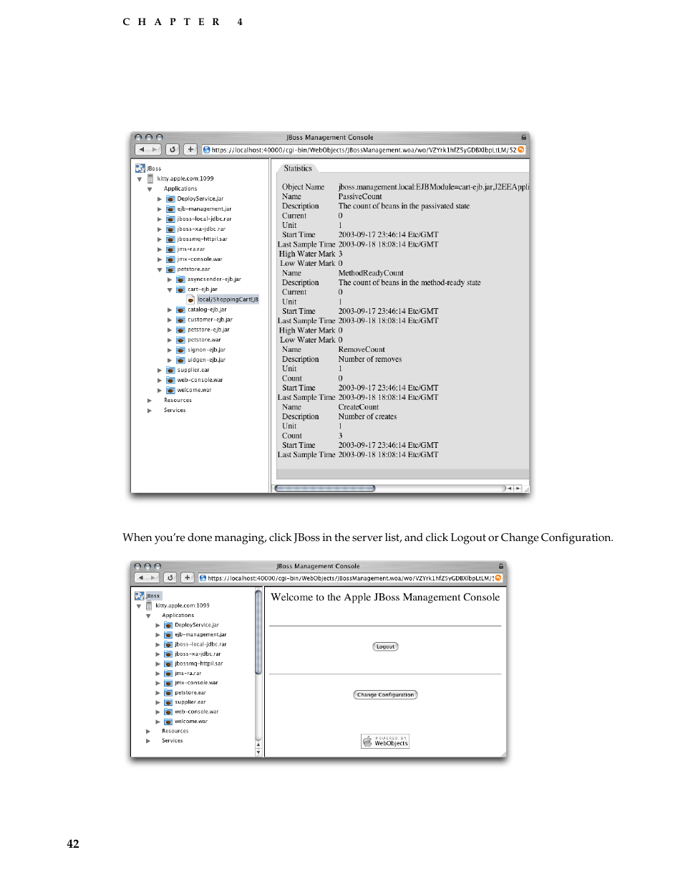Click the Change Configuration button
This screenshot has width=683, height=885.
(385, 694)
